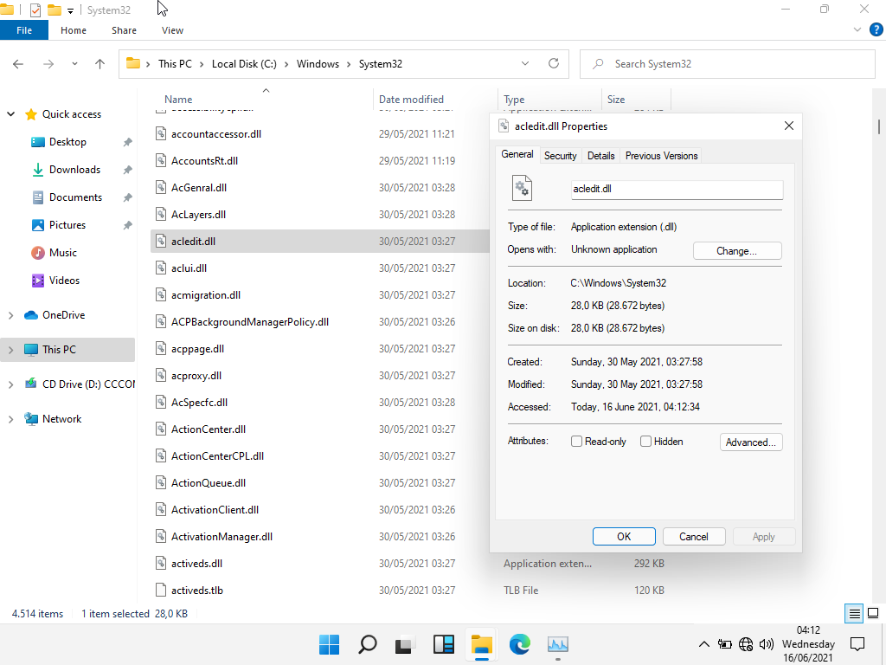This screenshot has width=886, height=665.
Task: Expand the address bar history dropdown
Action: [525, 64]
